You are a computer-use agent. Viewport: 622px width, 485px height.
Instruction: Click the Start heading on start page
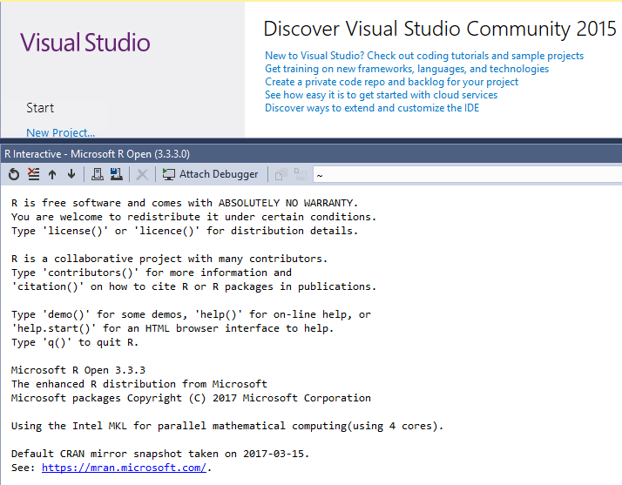pyautogui.click(x=40, y=108)
